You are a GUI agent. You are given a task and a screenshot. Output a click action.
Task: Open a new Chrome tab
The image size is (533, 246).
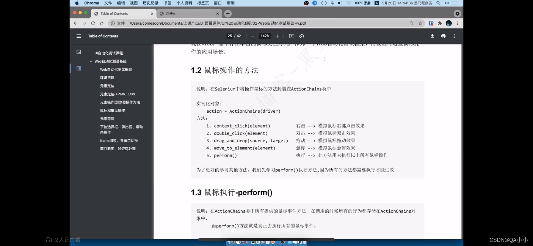tap(228, 14)
